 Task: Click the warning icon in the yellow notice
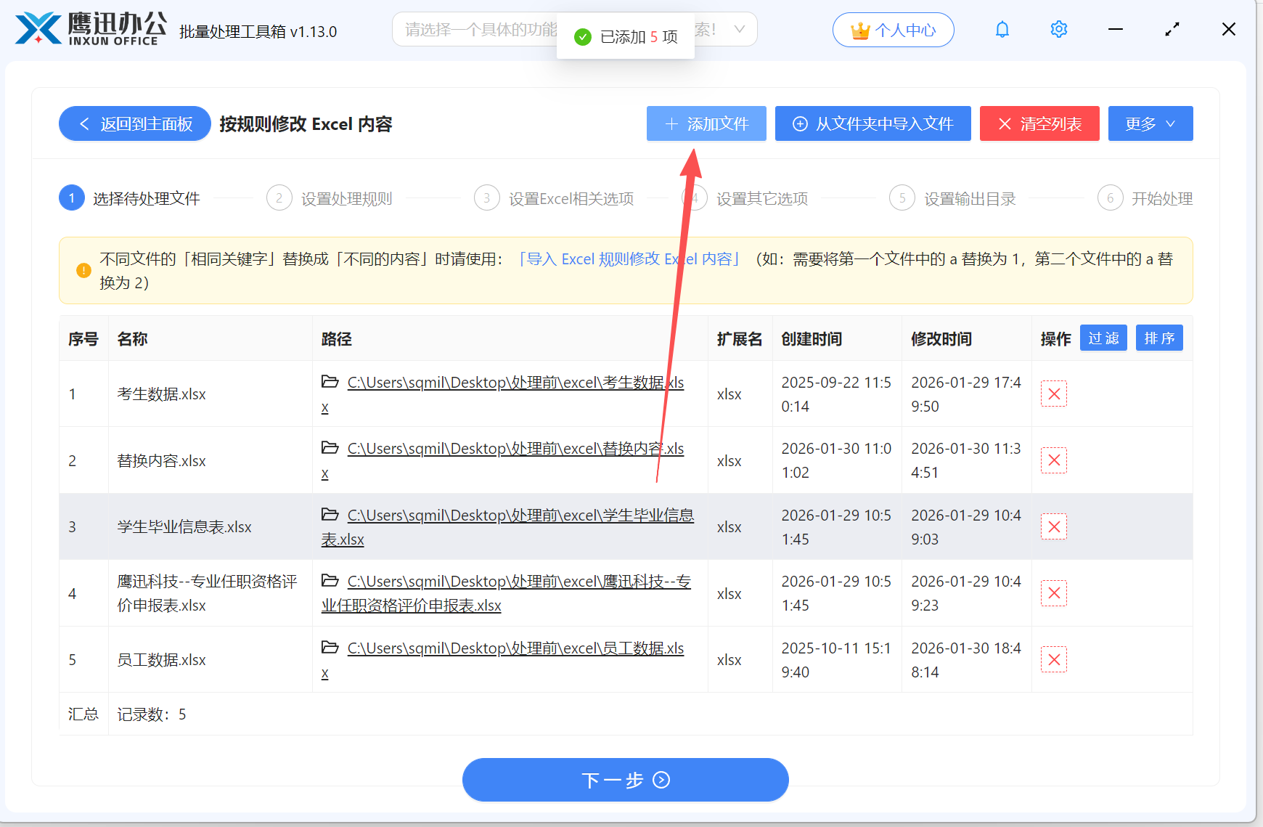(83, 270)
